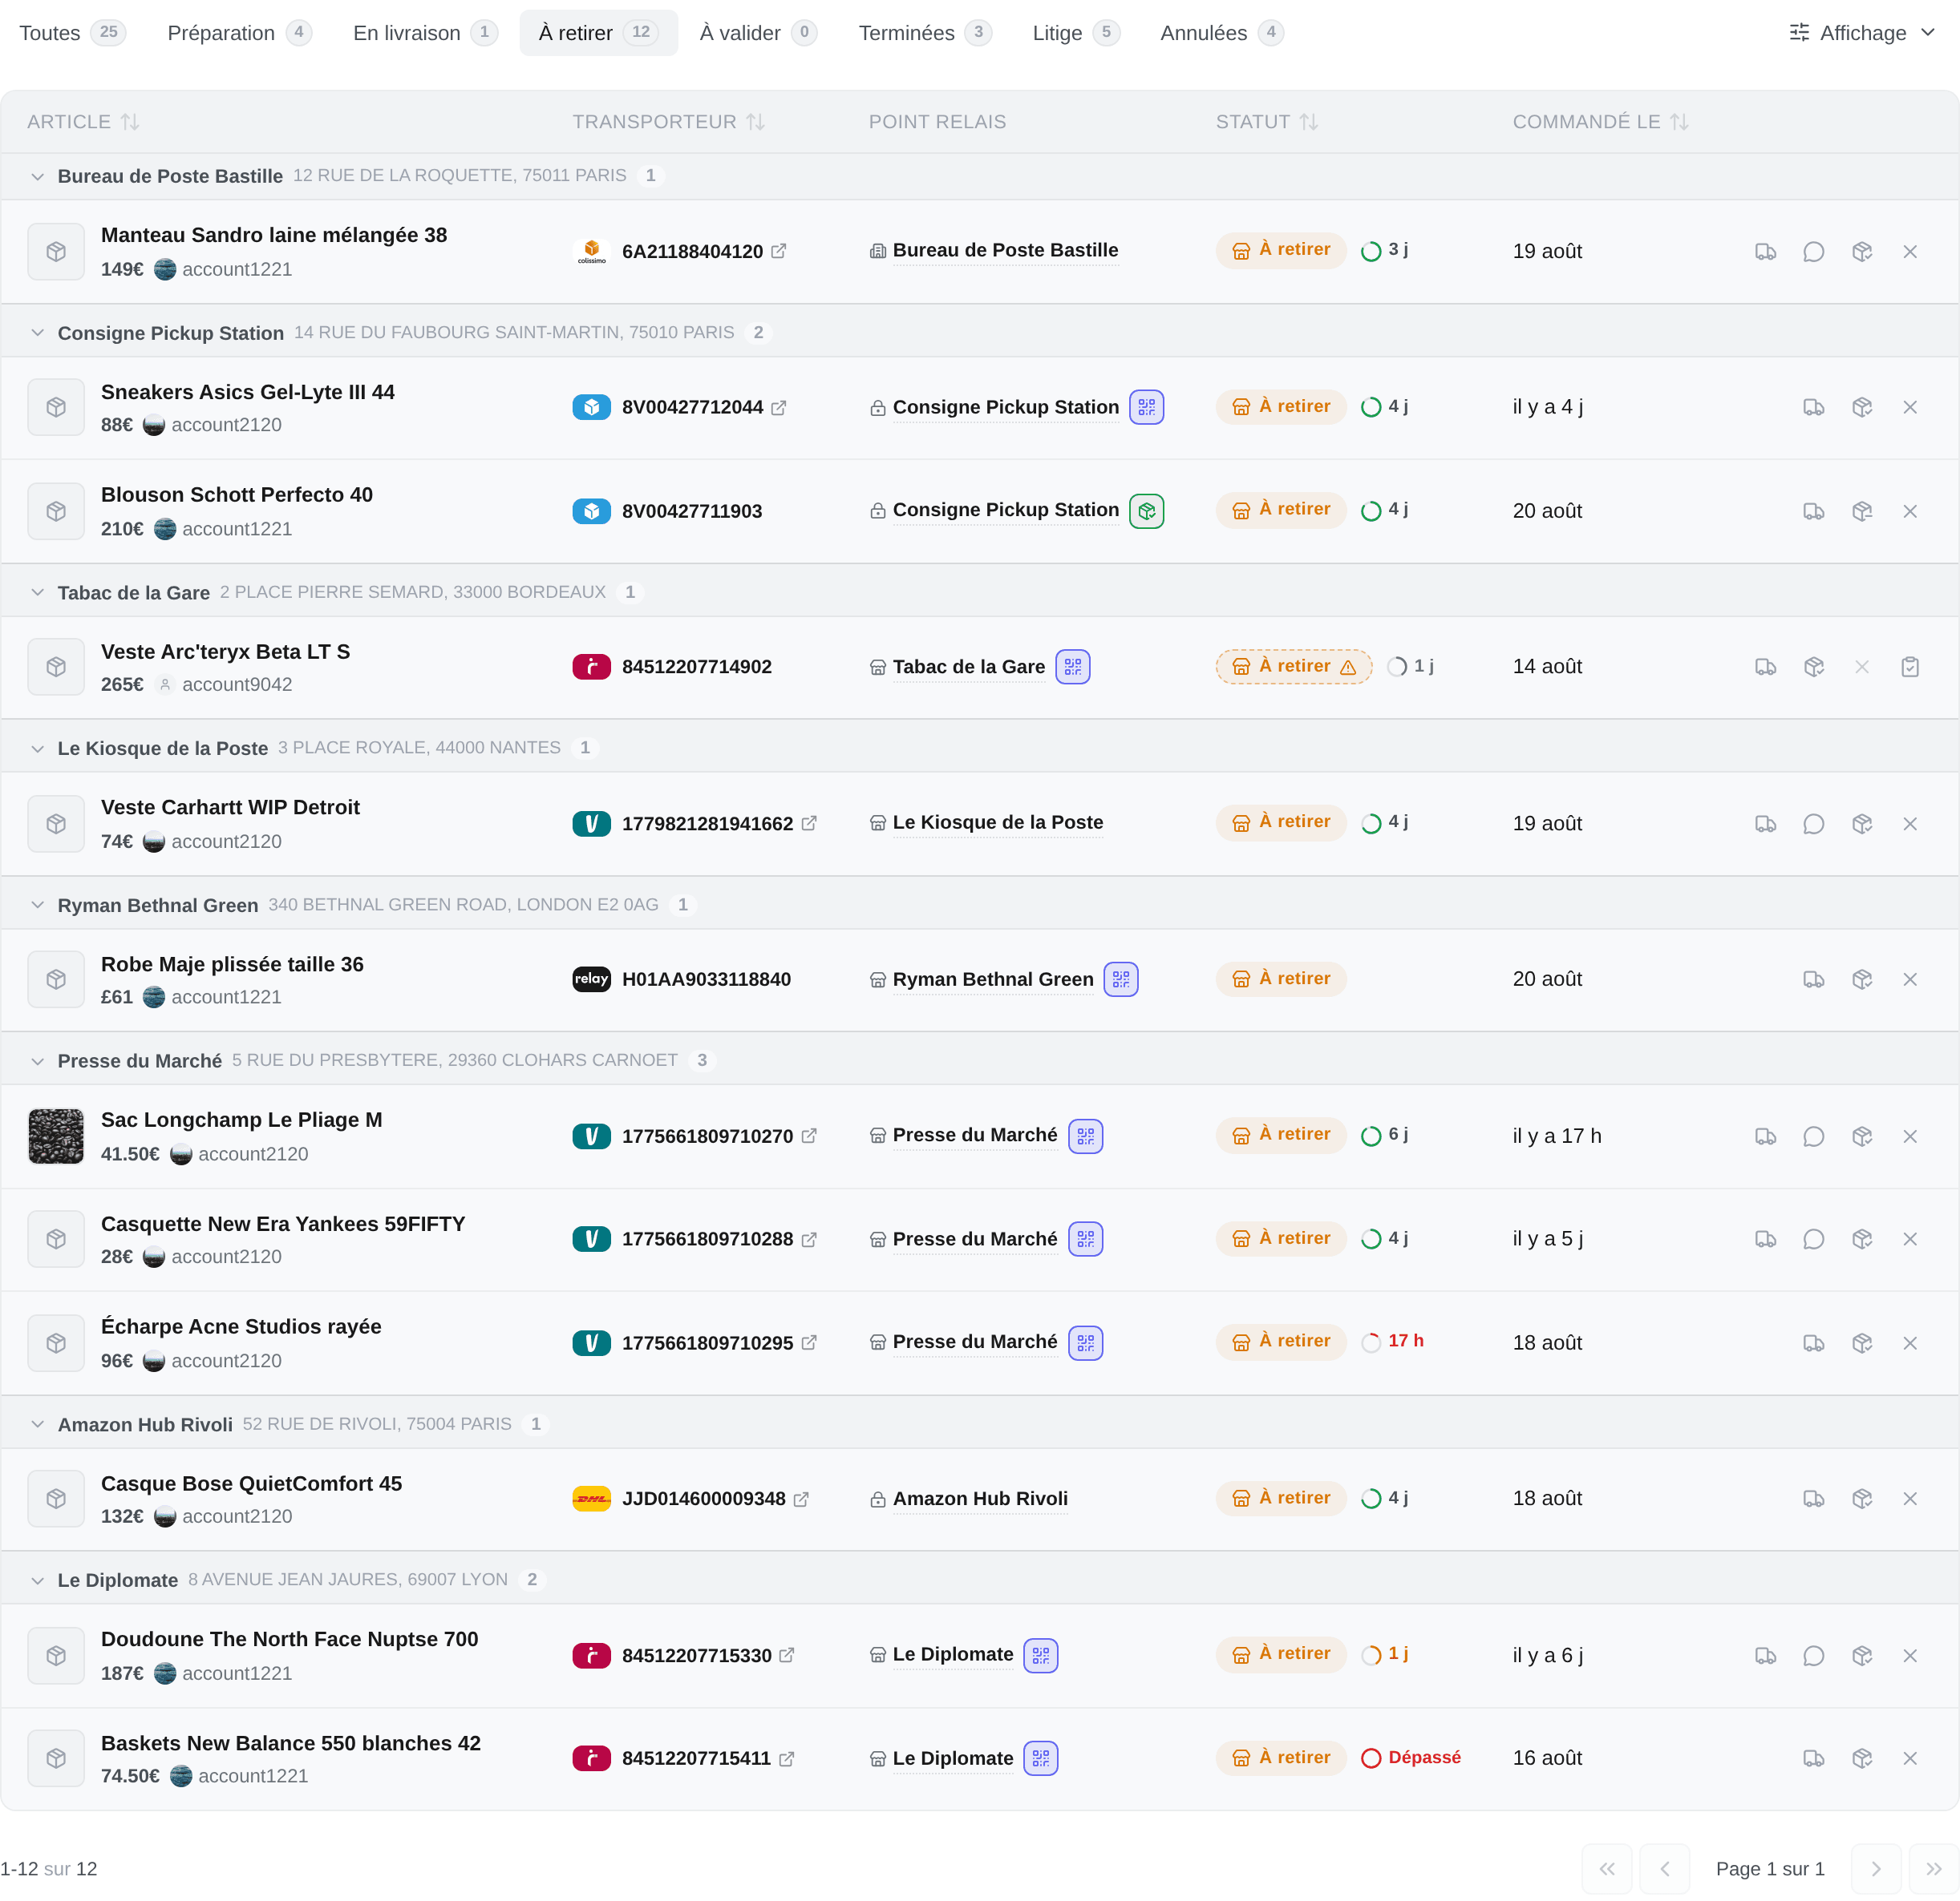Image resolution: width=1960 pixels, height=1901 pixels.
Task: Click the 17 h countdown on Écharpe Acne row
Action: click(x=1393, y=1342)
